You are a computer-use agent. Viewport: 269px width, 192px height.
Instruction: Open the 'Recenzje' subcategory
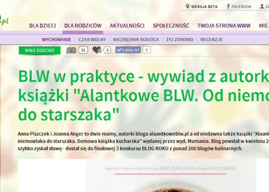pyautogui.click(x=212, y=40)
